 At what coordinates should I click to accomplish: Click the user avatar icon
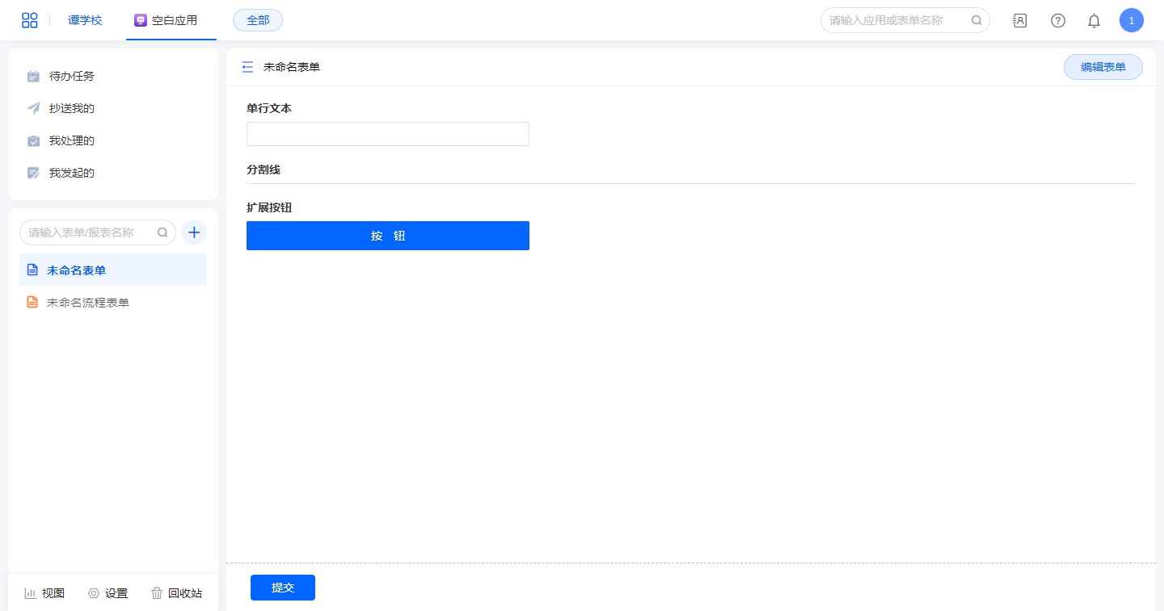[x=1131, y=21]
